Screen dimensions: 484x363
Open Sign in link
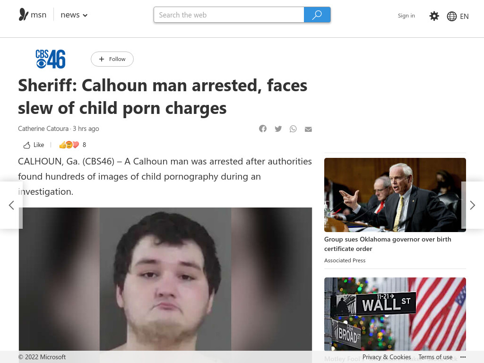[x=406, y=16]
